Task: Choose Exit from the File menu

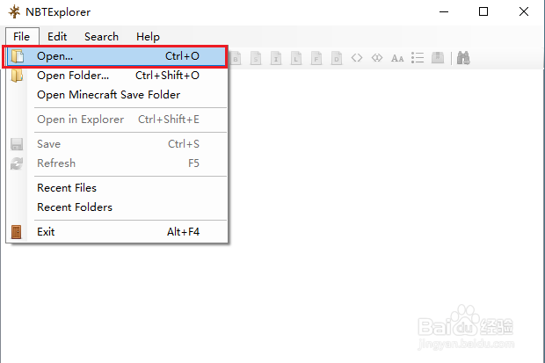Action: pos(117,232)
